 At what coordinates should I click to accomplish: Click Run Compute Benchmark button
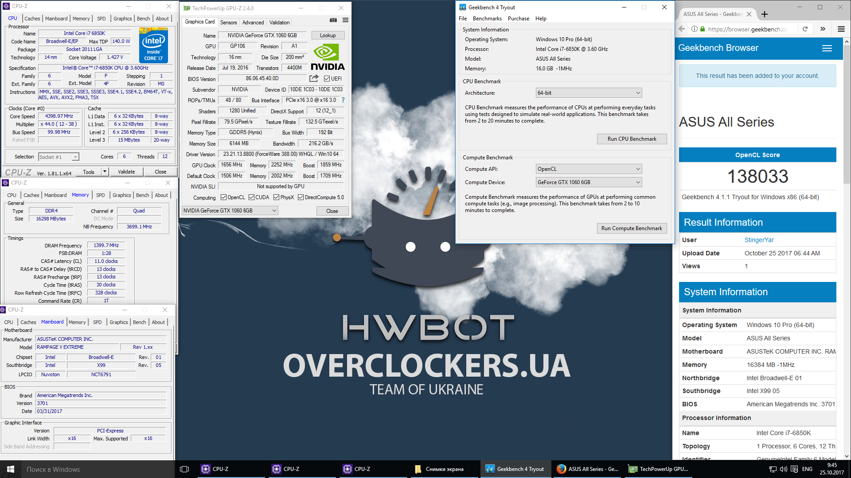pos(632,228)
